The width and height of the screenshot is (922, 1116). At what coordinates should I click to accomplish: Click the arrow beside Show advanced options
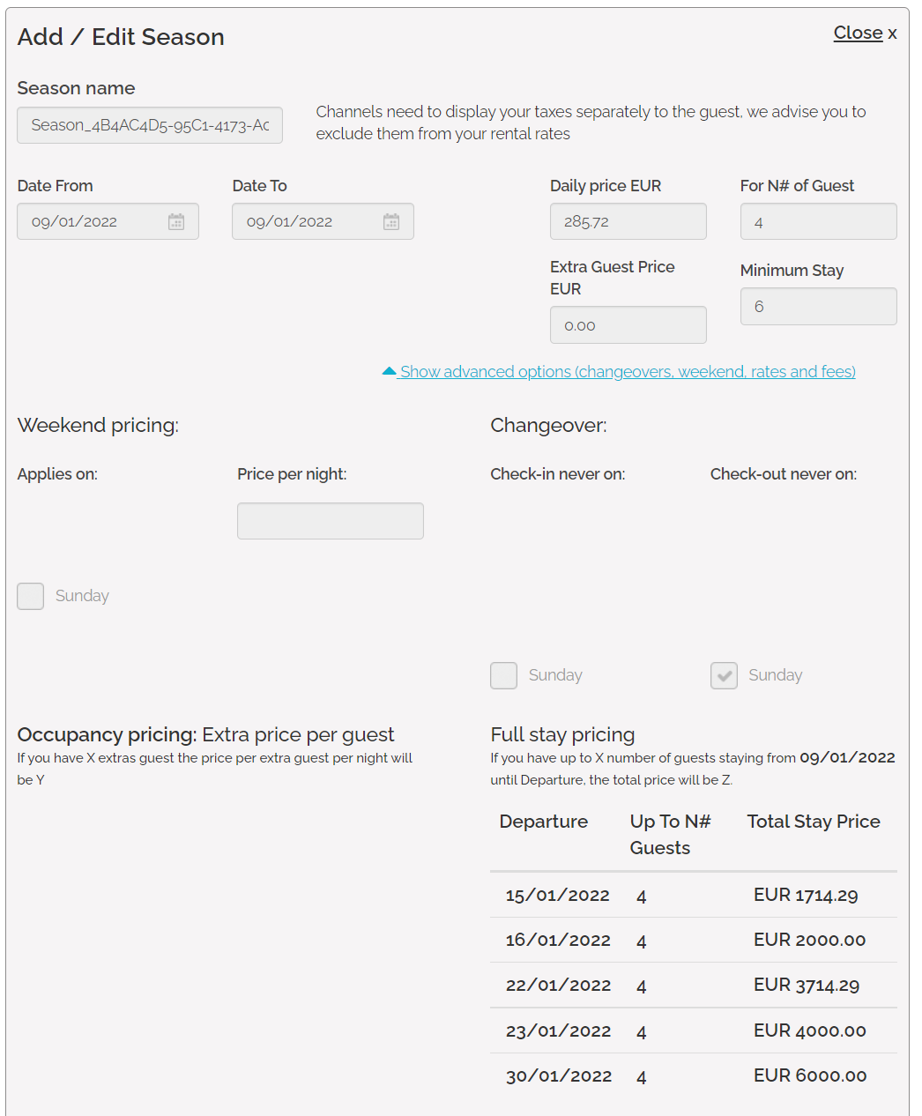(x=389, y=372)
